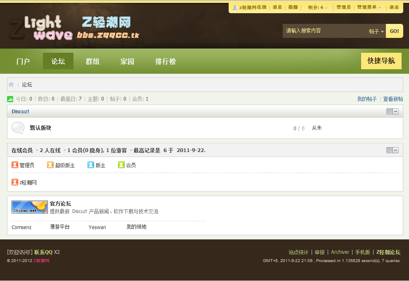Viewport: 409px width, 281px height.
Task: Click the 管理员 legend icon
Action: click(15, 165)
